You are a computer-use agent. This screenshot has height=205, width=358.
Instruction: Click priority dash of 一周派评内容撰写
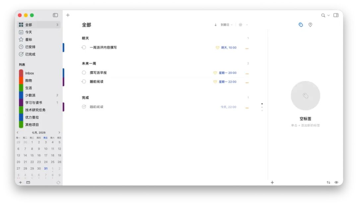pyautogui.click(x=247, y=49)
